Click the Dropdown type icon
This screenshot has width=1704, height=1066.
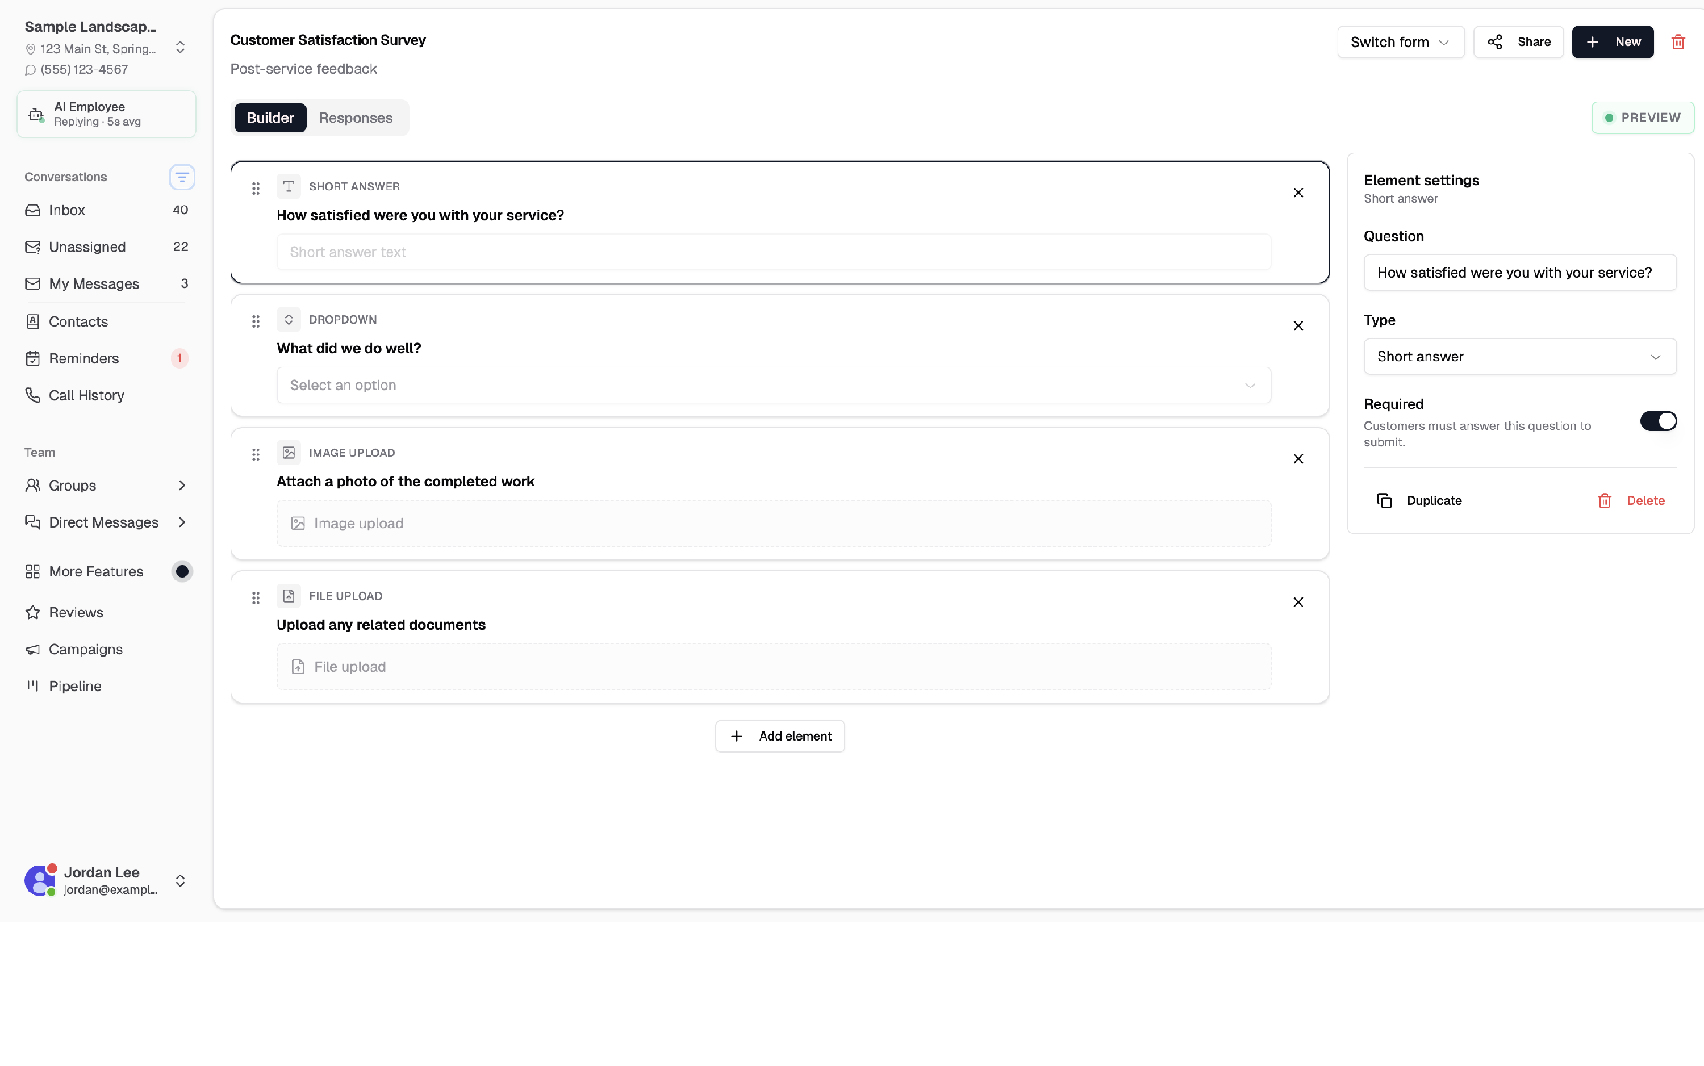pos(289,319)
